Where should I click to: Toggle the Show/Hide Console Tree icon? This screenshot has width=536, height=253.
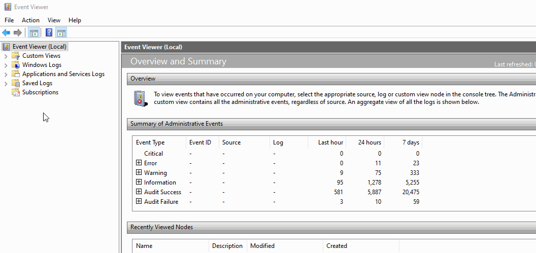coord(33,33)
